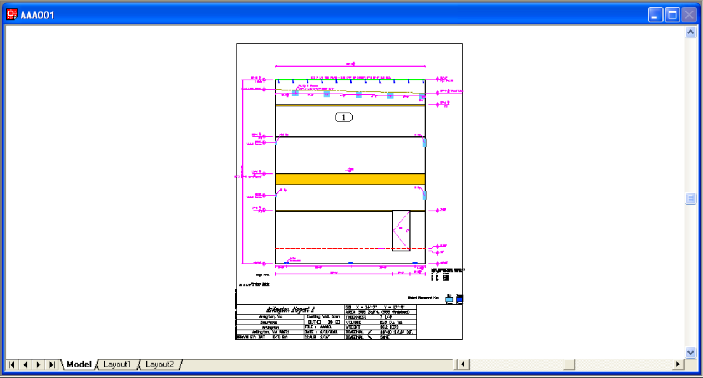Screen dimensions: 703x378
Task: Click the next-tab navigation arrow
Action: pos(38,365)
